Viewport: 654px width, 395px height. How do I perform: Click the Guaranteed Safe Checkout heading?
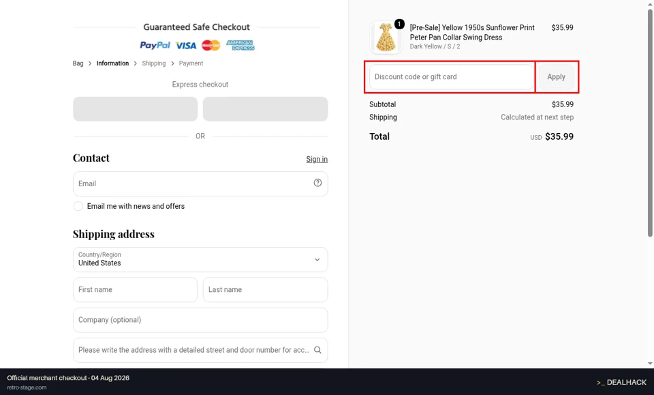(x=196, y=27)
